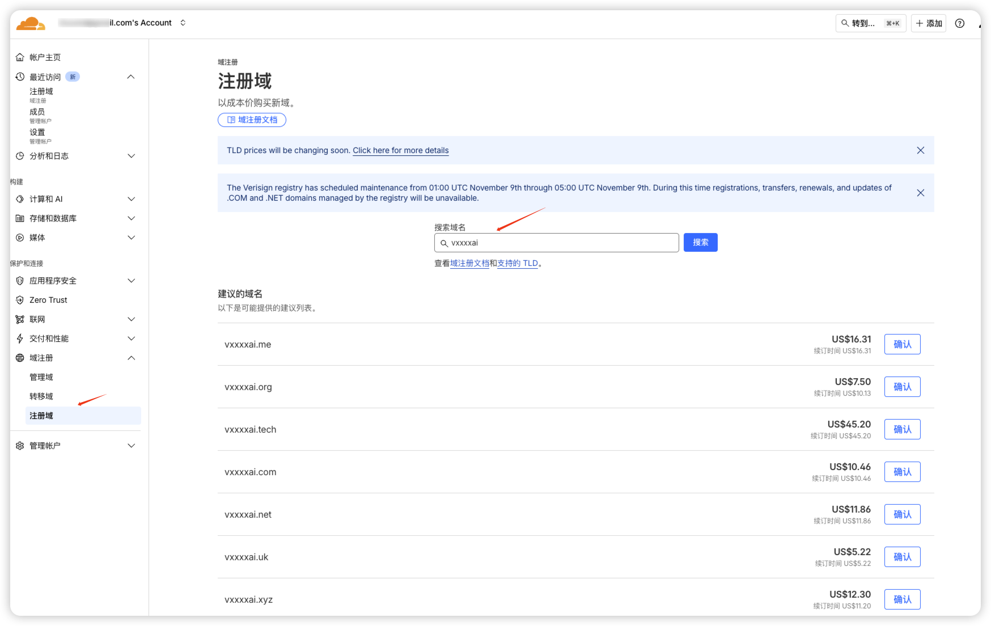
Task: Collapse the 最近访问 section
Action: [x=131, y=77]
